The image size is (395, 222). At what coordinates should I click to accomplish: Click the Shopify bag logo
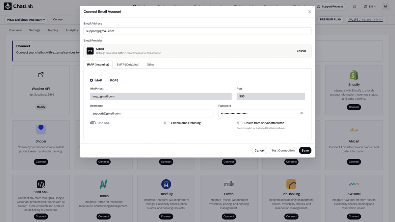(354, 75)
